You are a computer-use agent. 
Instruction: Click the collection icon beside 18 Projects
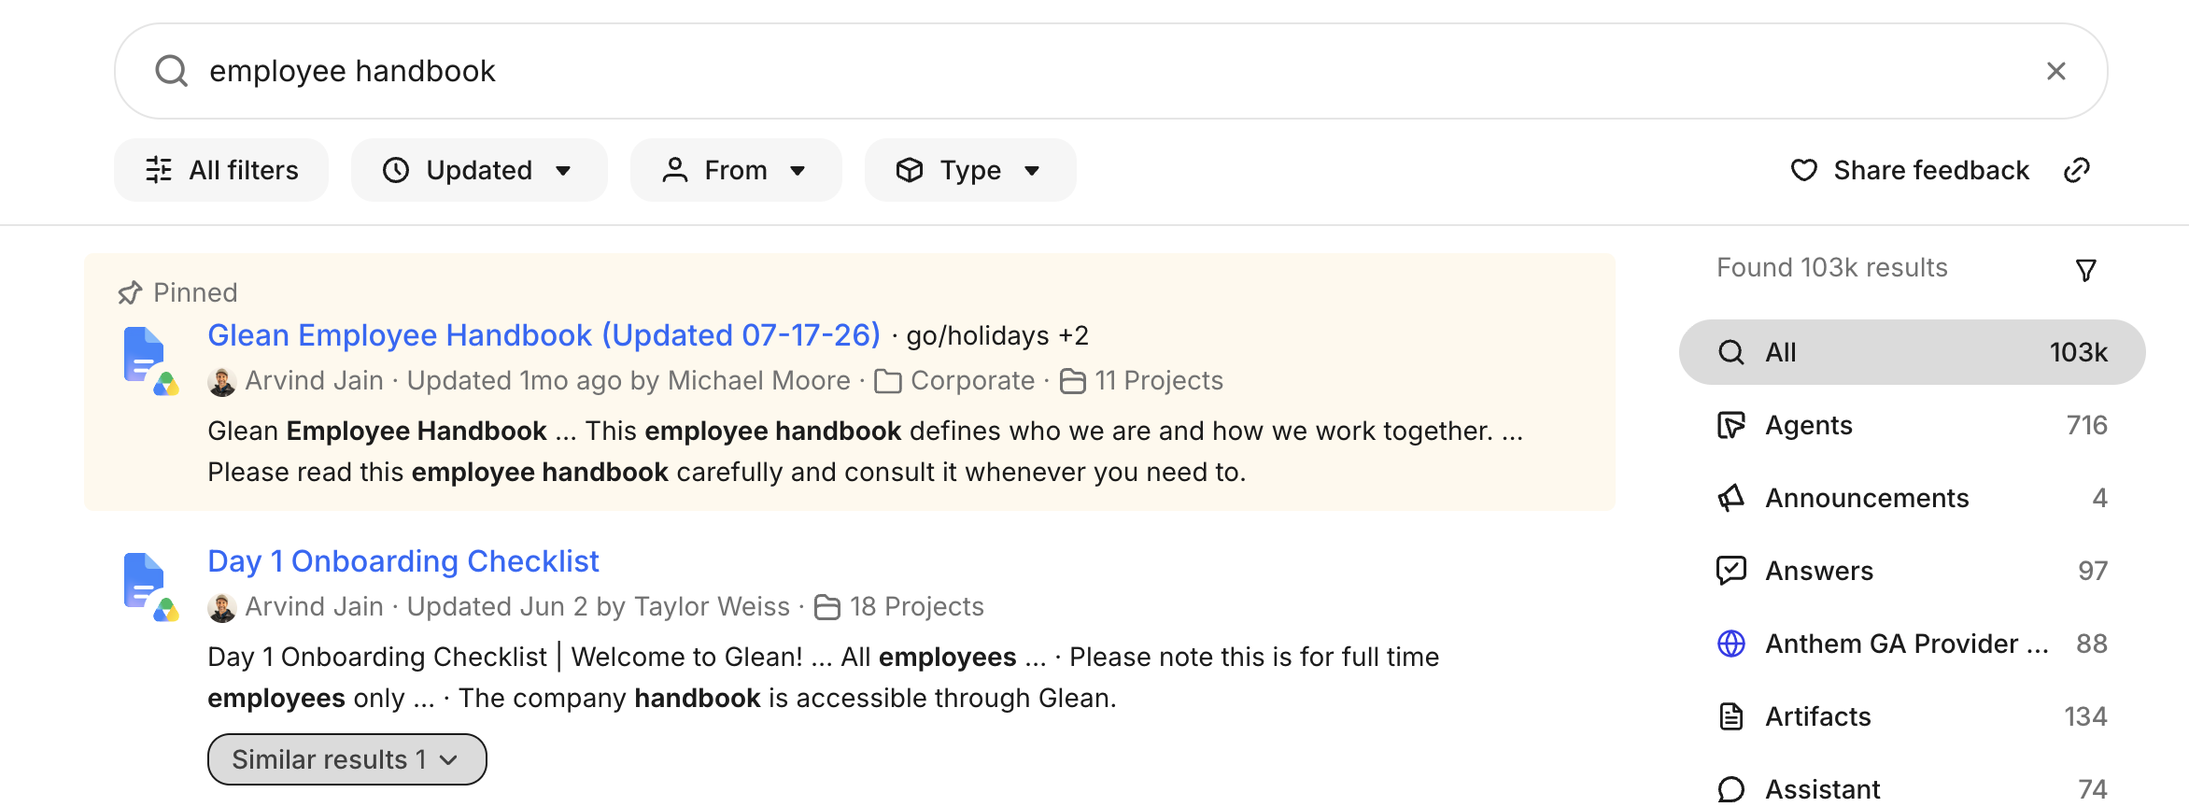[827, 607]
